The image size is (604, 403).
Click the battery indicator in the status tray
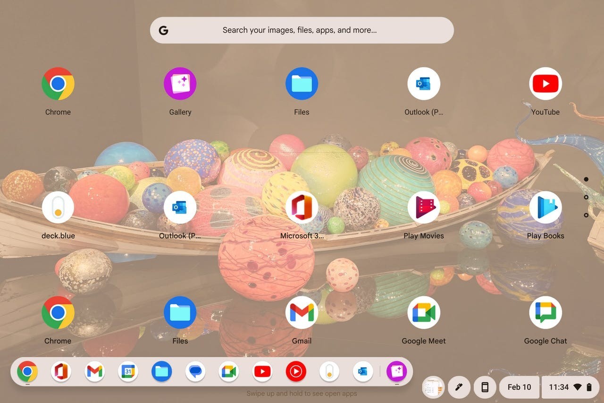tap(589, 387)
